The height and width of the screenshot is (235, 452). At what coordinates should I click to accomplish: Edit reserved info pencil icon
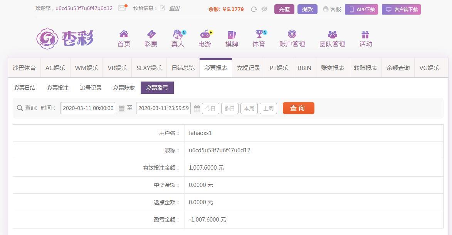[163, 8]
